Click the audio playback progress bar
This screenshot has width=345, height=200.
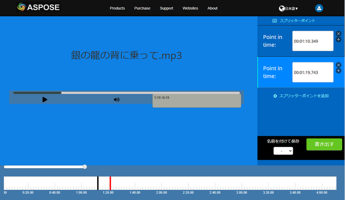(126, 92)
